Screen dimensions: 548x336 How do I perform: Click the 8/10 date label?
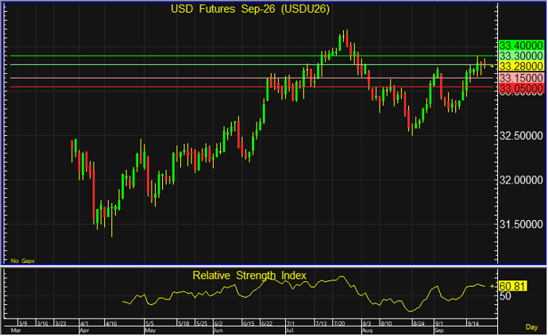[386, 323]
